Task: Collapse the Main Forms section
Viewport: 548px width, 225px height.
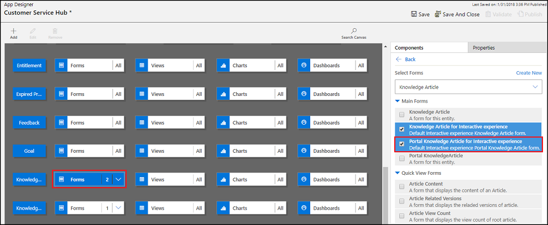Action: (397, 101)
